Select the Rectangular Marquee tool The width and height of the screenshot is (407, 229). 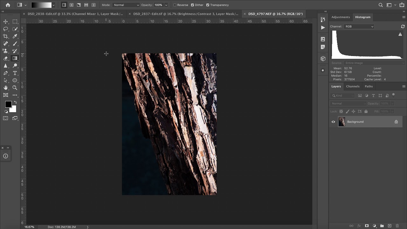(x=15, y=22)
